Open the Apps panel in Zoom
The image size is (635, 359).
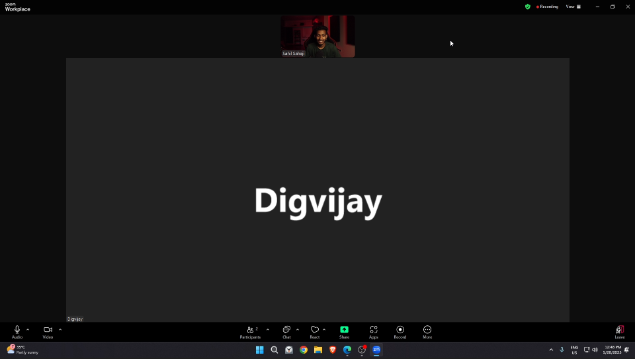click(374, 331)
